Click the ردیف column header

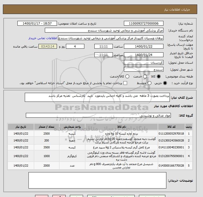point(189,127)
